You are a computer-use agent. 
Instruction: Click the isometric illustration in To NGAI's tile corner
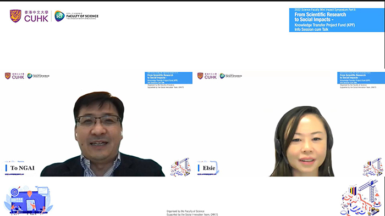click(181, 167)
